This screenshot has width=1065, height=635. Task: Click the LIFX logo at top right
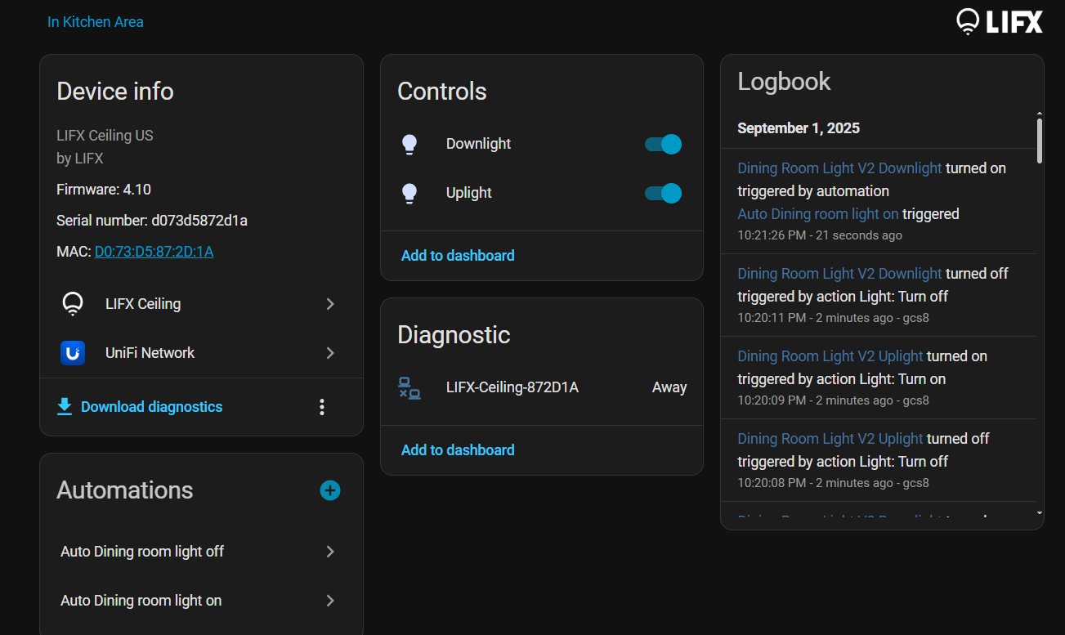pyautogui.click(x=999, y=22)
